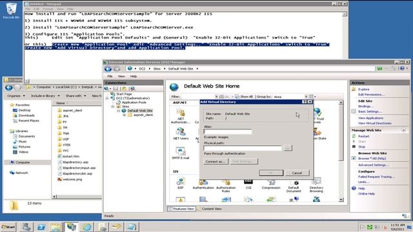Click the Advanced Settings link in Actions

(x=374, y=165)
